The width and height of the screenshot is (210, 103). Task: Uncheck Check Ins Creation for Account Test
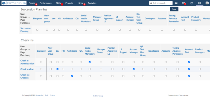[x=189, y=76]
